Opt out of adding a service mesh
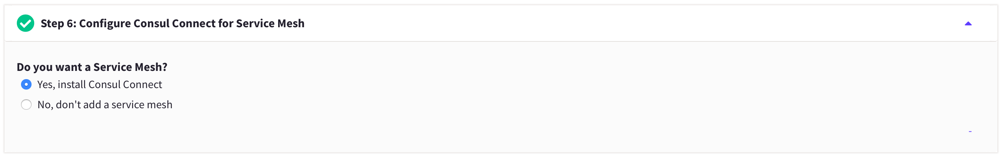 click(x=26, y=104)
